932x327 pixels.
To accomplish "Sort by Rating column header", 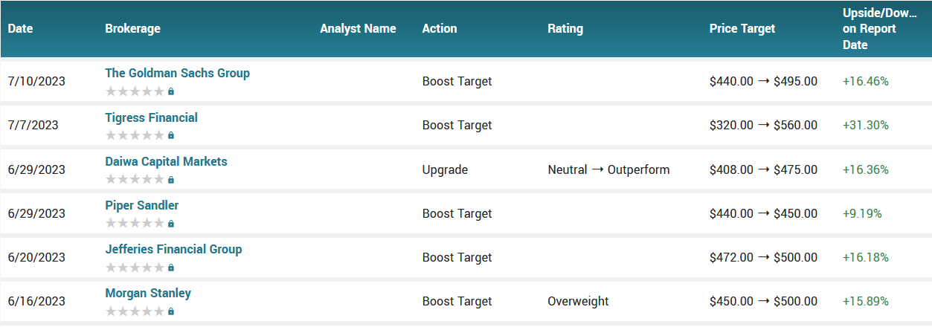I will click(x=565, y=29).
